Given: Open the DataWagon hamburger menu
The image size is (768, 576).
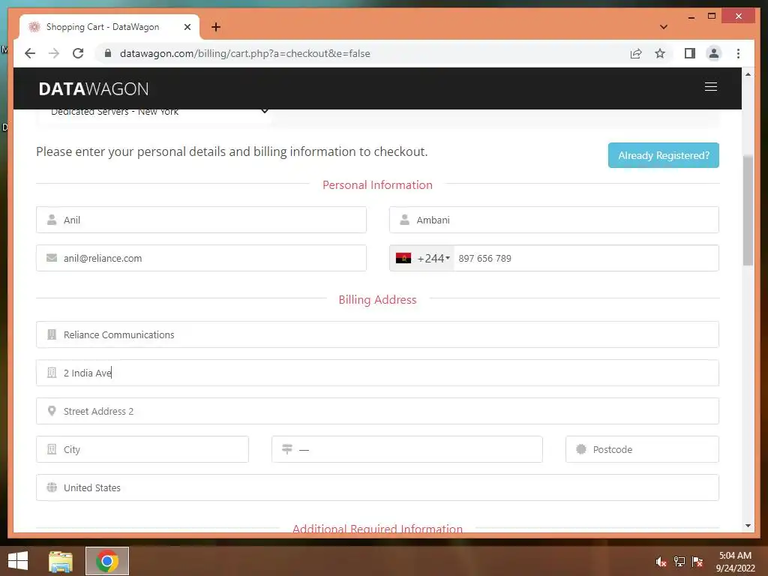Looking at the screenshot, I should (x=711, y=87).
